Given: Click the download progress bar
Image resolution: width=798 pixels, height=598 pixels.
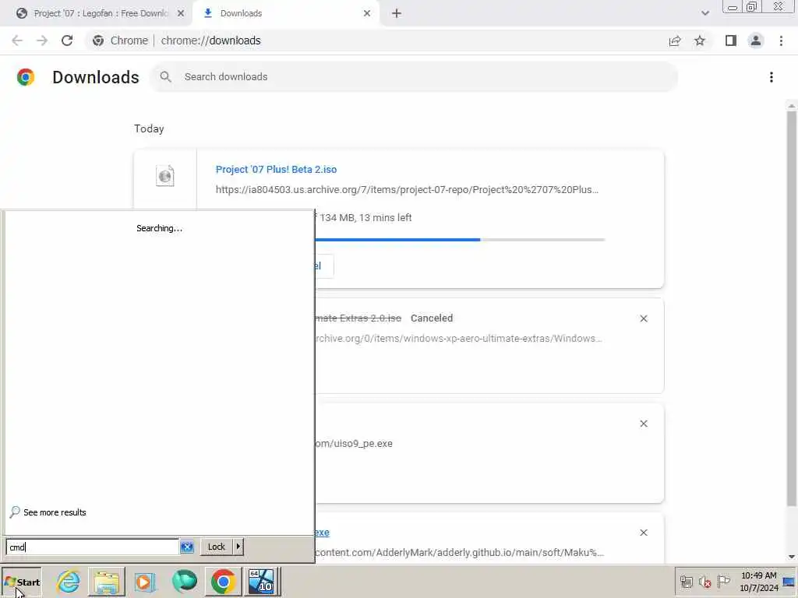Looking at the screenshot, I should tap(461, 240).
